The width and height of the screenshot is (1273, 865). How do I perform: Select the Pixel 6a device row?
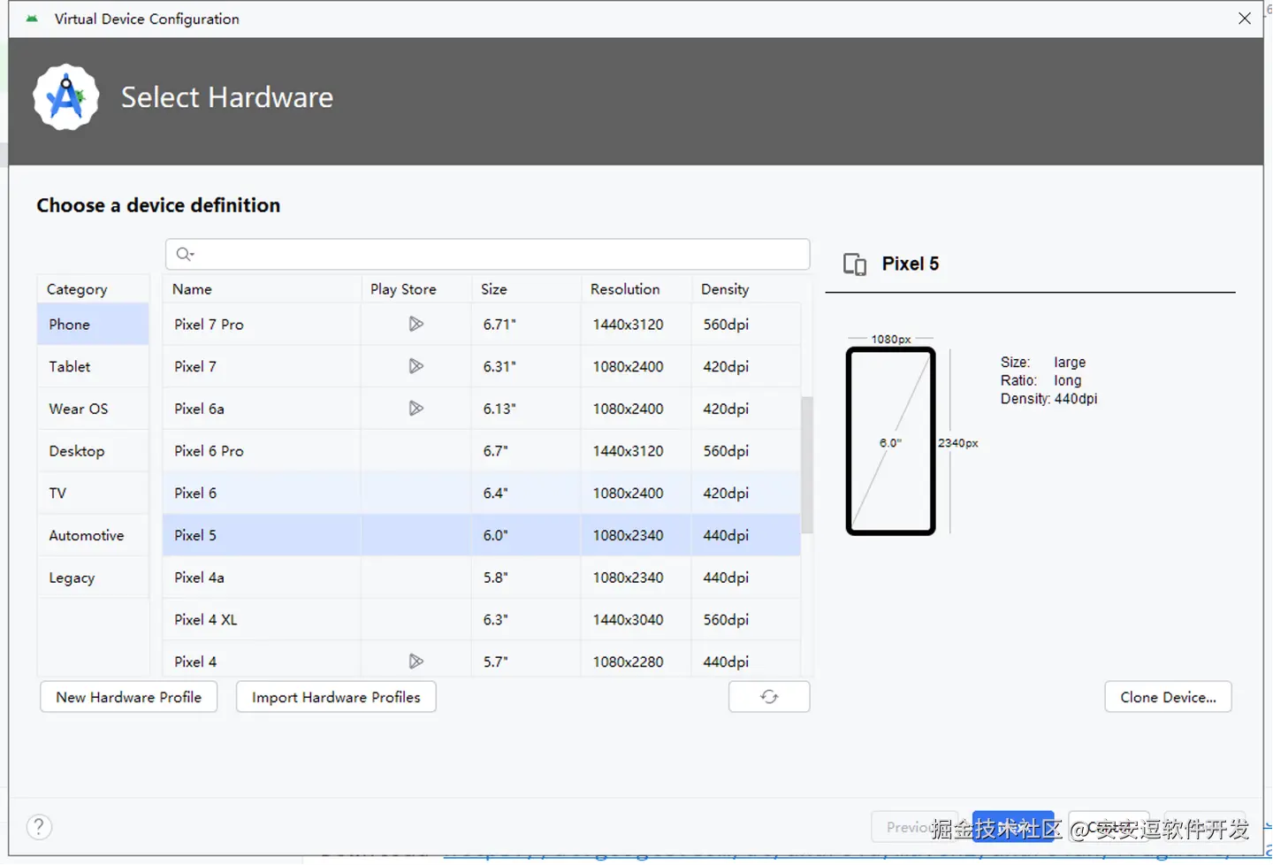point(482,409)
